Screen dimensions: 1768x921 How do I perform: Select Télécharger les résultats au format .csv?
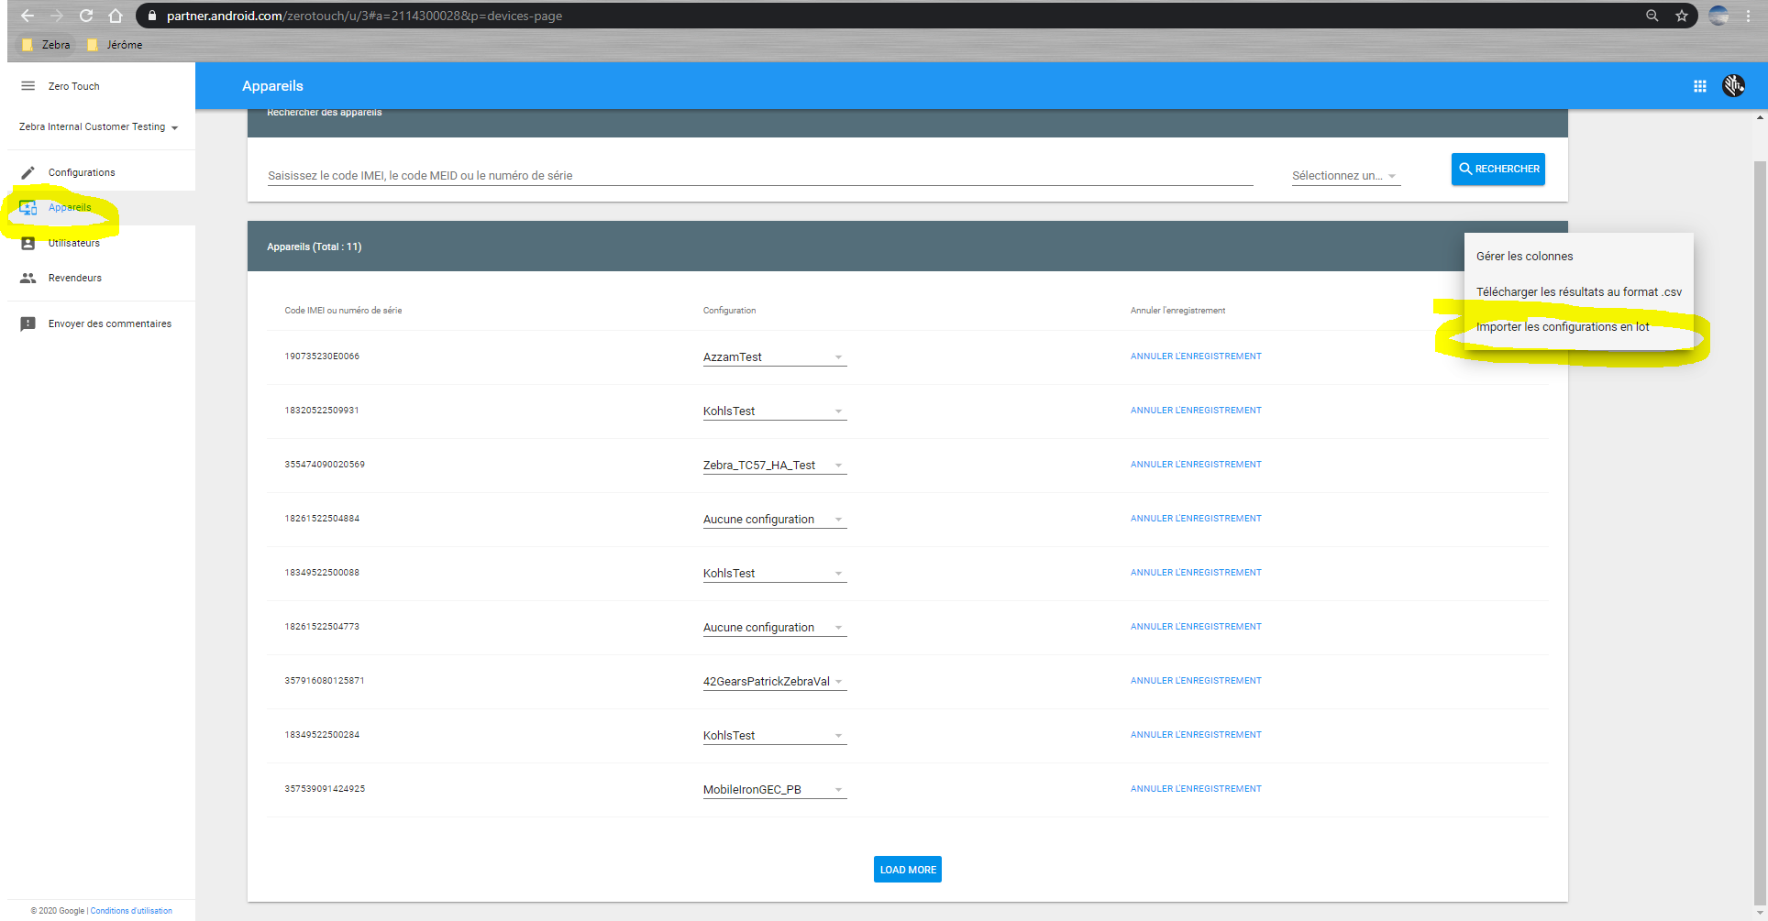pyautogui.click(x=1578, y=292)
